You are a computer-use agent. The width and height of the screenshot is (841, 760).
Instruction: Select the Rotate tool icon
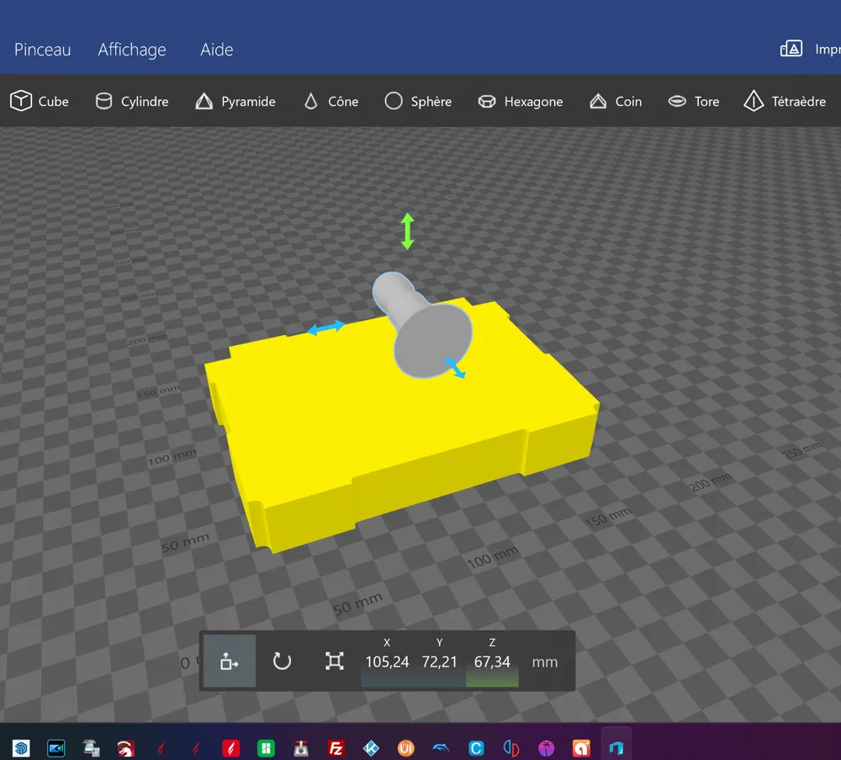282,662
